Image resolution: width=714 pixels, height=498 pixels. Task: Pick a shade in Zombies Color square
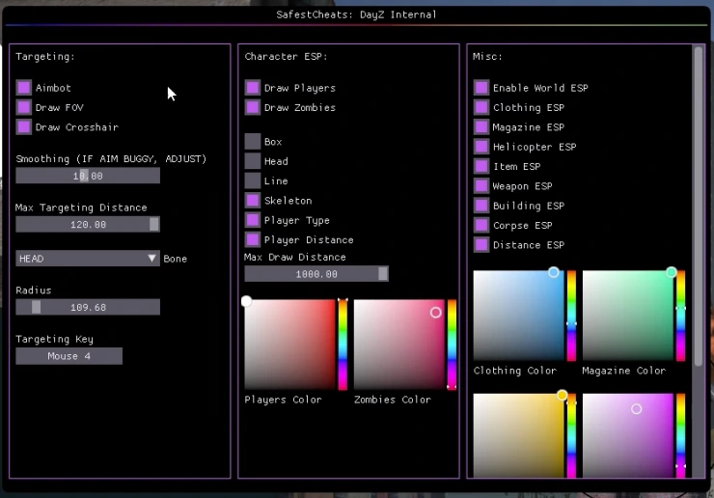pyautogui.click(x=398, y=345)
